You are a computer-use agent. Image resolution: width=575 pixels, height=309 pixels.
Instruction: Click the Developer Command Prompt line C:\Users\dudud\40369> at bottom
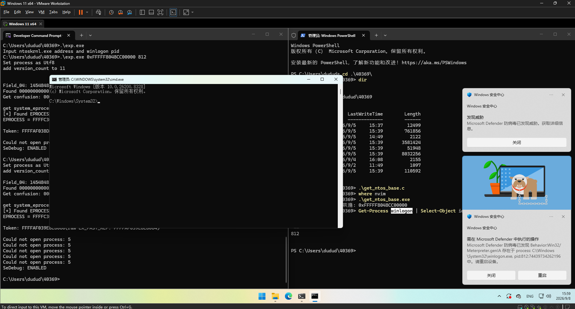coord(32,279)
